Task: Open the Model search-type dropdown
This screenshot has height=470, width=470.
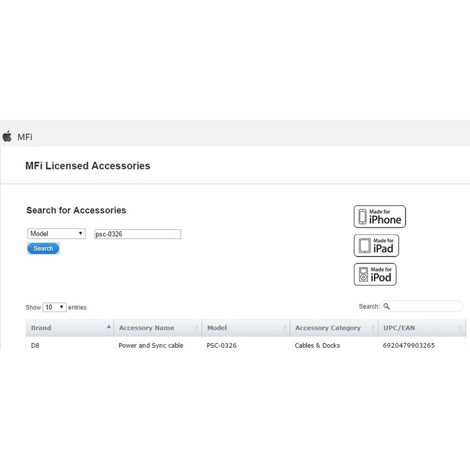Action: [56, 234]
